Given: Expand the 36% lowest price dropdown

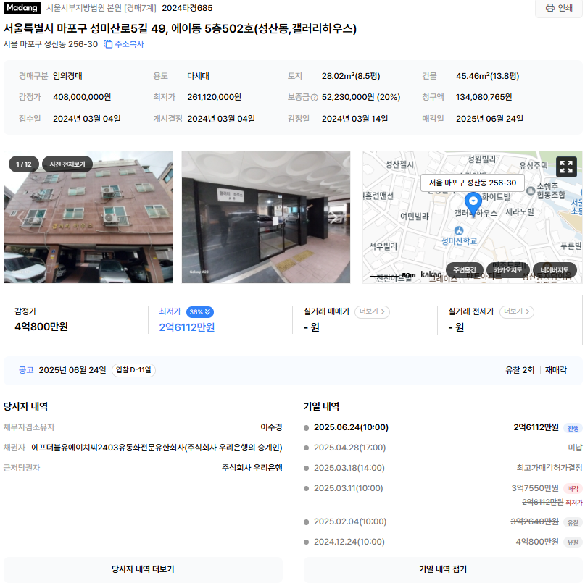Looking at the screenshot, I should [200, 312].
